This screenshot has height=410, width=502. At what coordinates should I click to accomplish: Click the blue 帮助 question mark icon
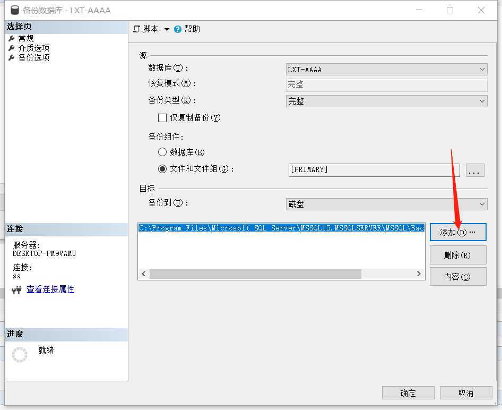coord(177,29)
